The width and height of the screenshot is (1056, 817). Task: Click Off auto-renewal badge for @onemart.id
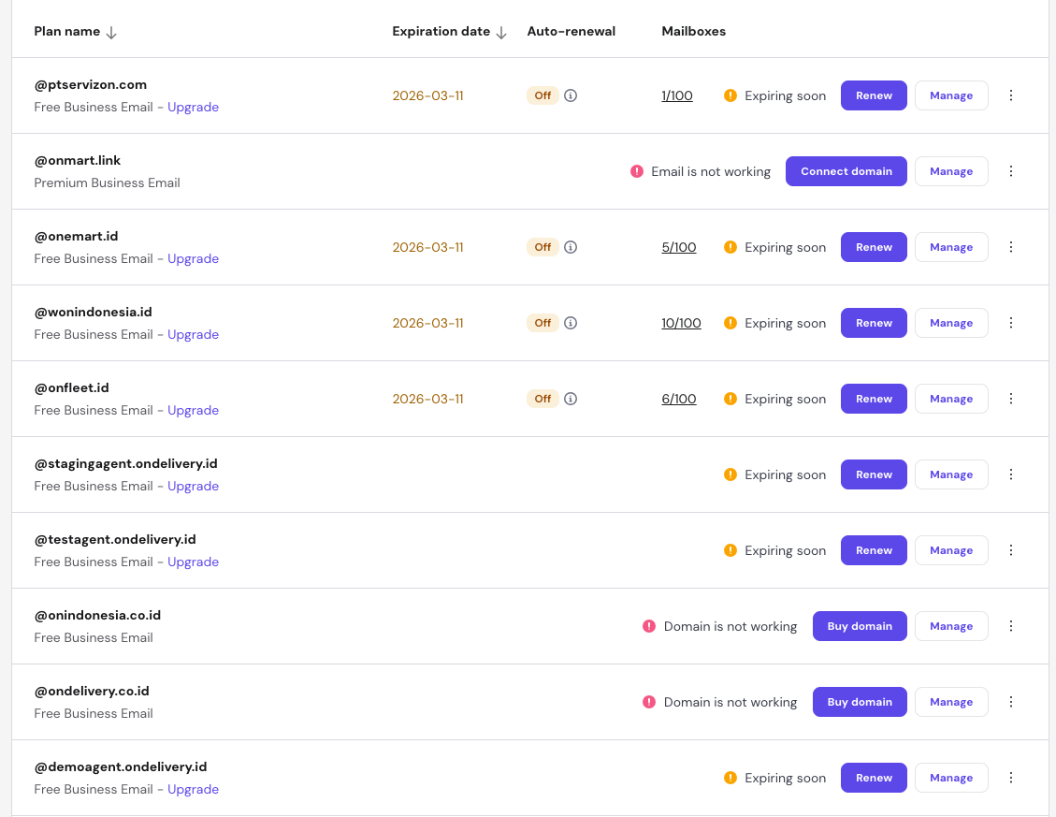click(542, 247)
